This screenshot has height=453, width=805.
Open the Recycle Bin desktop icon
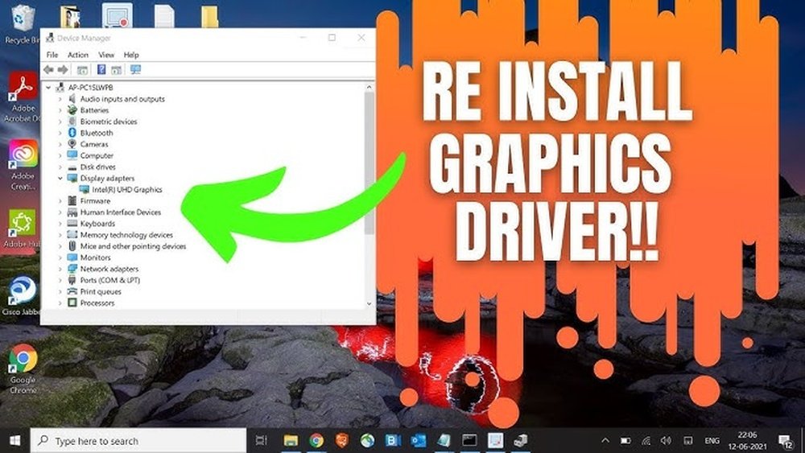(x=22, y=18)
